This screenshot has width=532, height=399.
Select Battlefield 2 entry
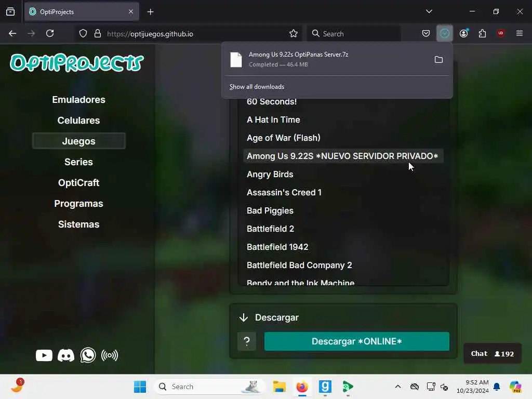coord(343,229)
